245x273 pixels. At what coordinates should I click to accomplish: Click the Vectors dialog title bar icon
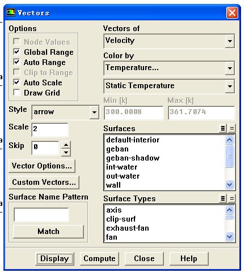[11, 12]
